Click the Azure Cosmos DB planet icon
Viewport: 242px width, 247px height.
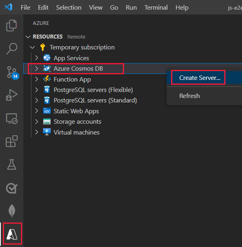pyautogui.click(x=47, y=69)
